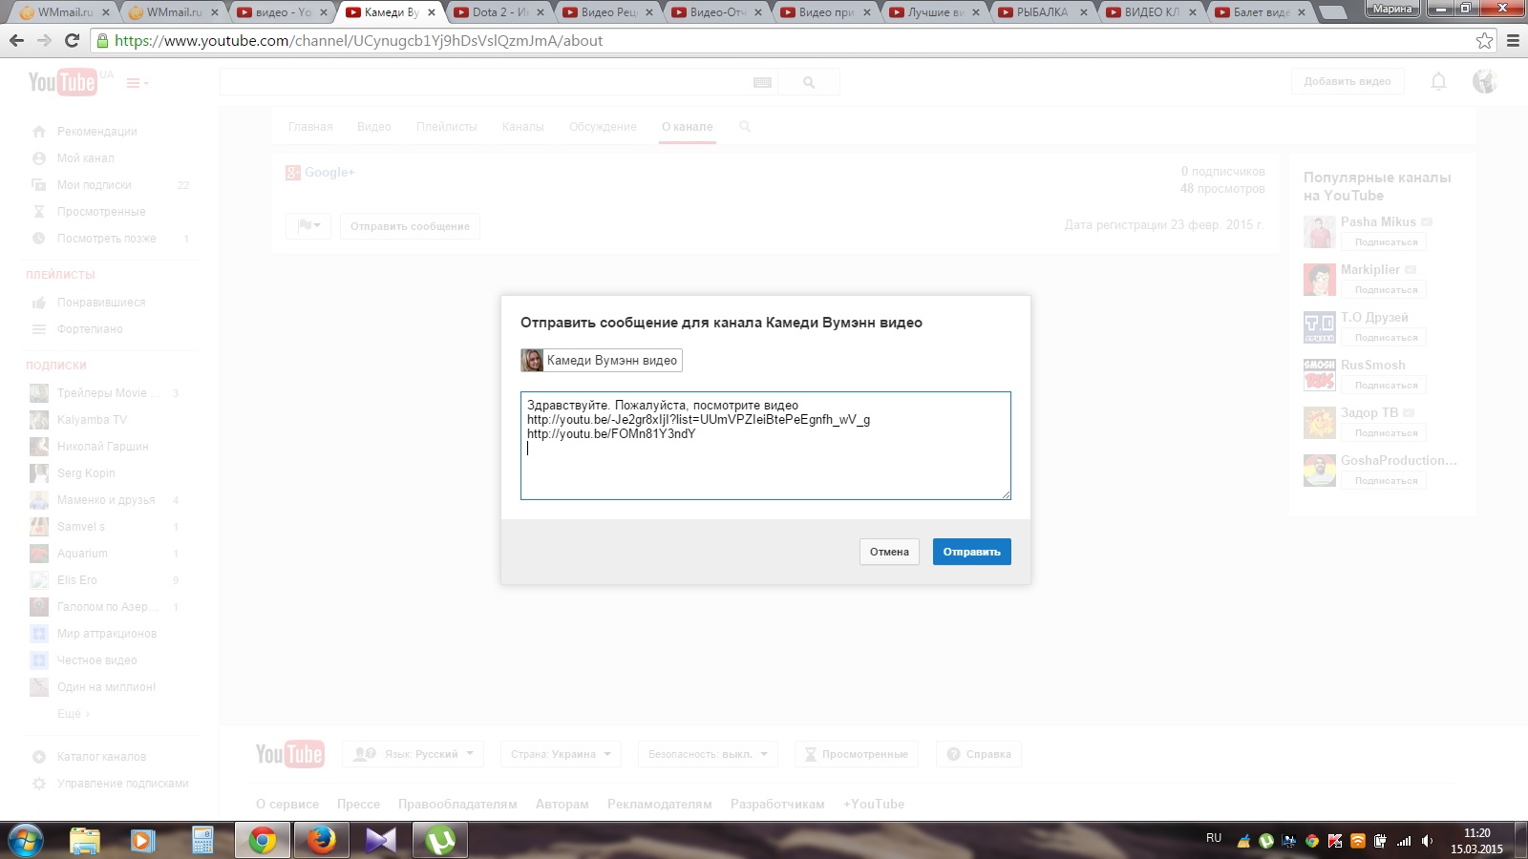Click the YouTube logo in the header
This screenshot has width=1528, height=859.
tap(62, 82)
